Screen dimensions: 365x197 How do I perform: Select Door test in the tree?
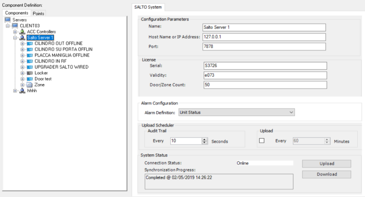pyautogui.click(x=43, y=79)
